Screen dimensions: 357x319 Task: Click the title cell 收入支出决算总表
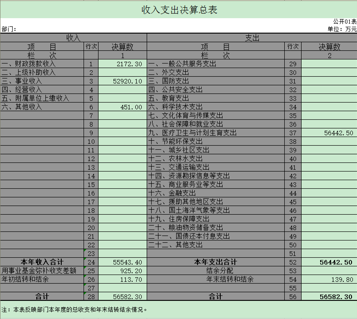coord(178,10)
